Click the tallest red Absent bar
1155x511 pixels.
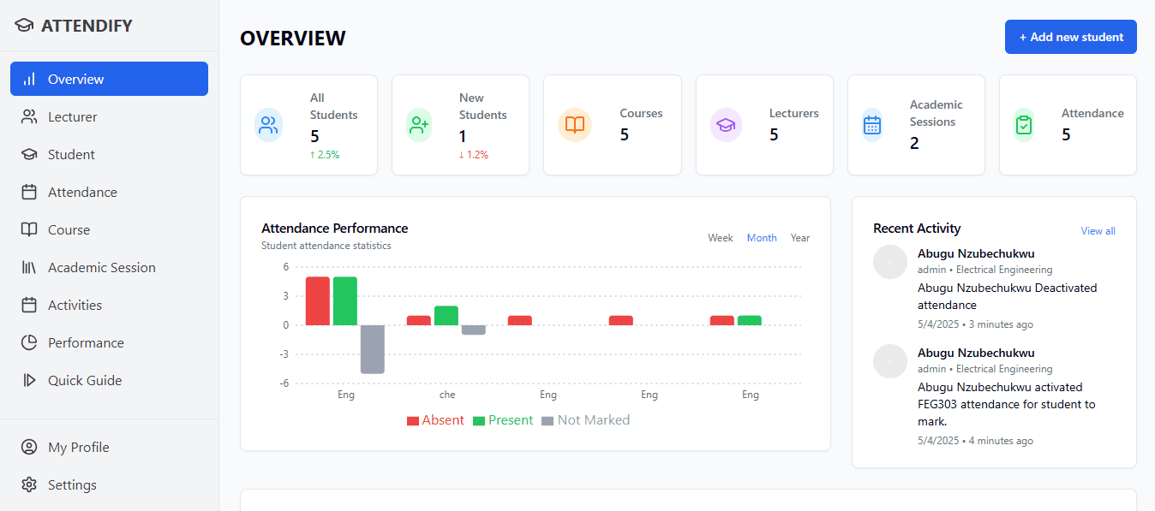point(317,300)
